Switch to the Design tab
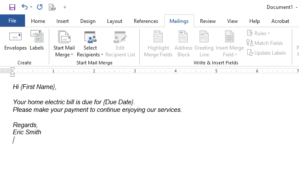Image resolution: width=299 pixels, height=183 pixels. tap(88, 21)
